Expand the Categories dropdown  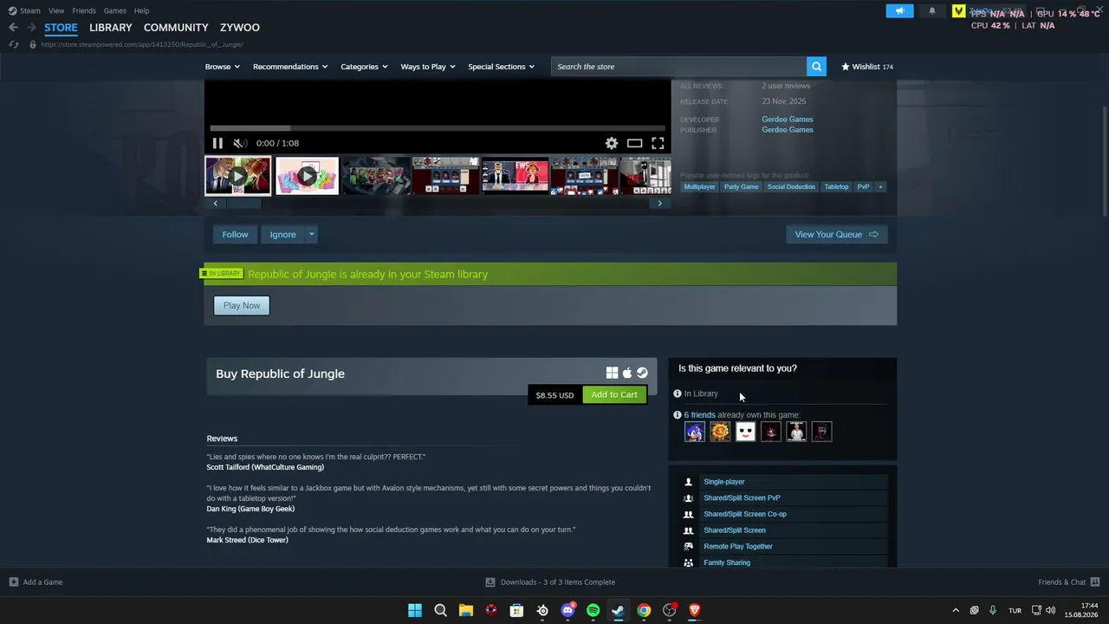tap(364, 67)
